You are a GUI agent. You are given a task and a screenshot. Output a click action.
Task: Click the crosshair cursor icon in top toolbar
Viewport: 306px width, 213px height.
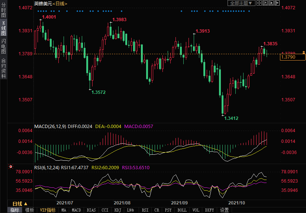259,3
